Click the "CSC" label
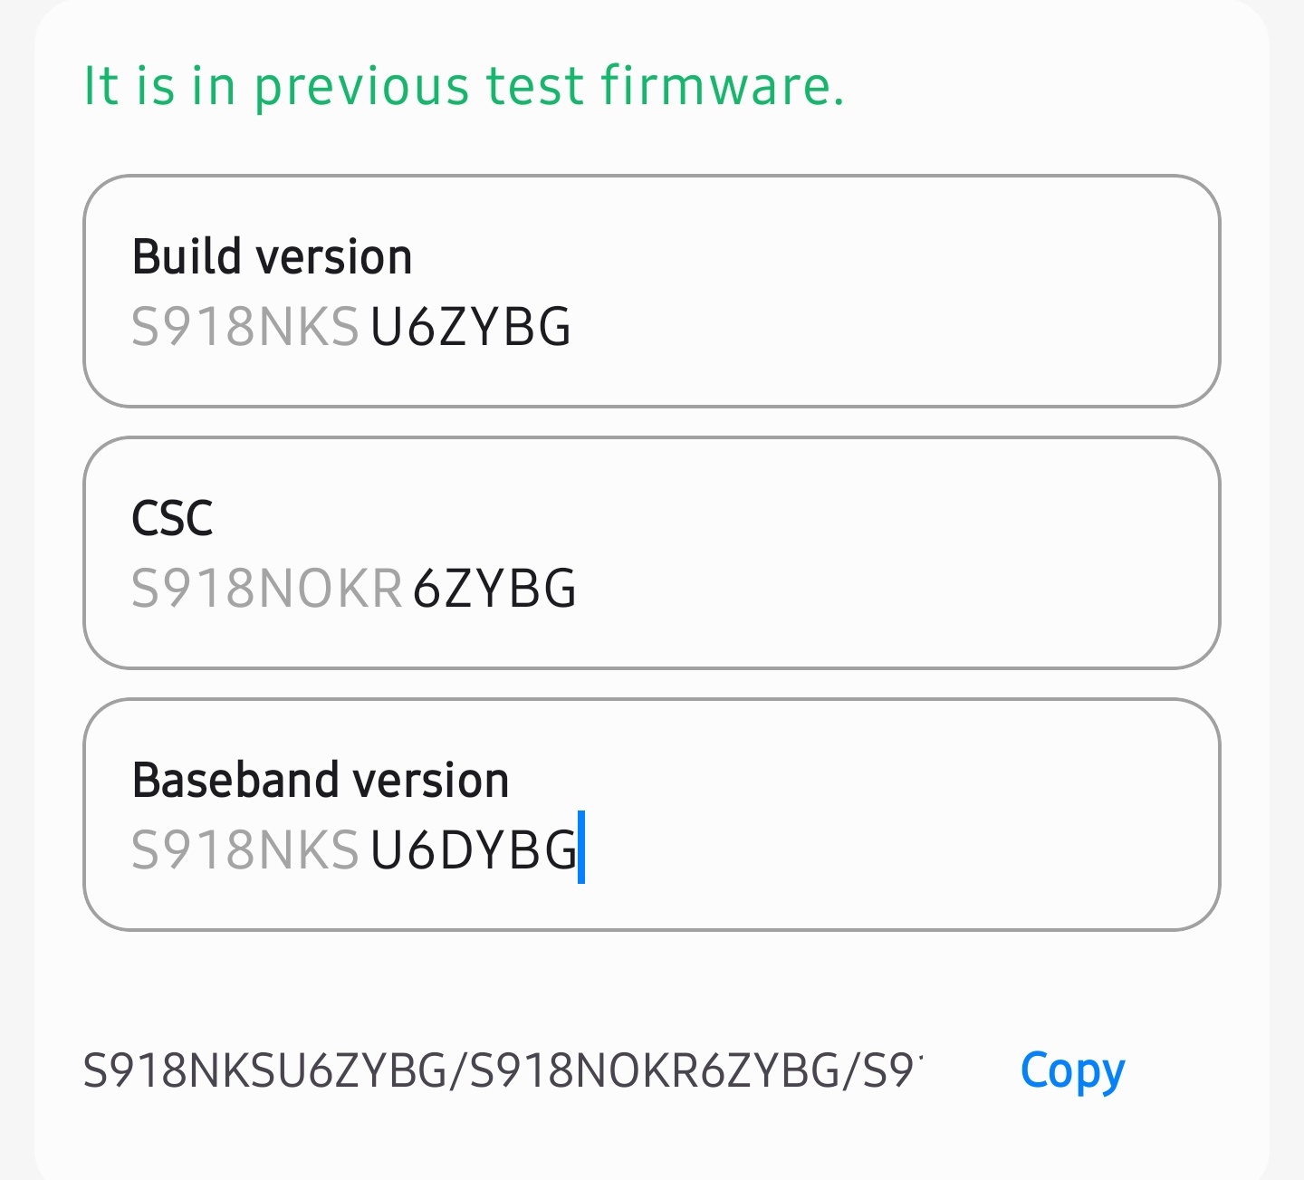Screen dimensions: 1304x1180 pos(172,519)
